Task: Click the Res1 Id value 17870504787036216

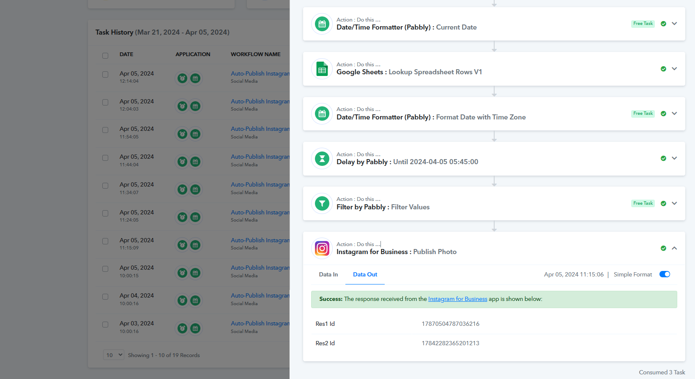Action: [450, 324]
